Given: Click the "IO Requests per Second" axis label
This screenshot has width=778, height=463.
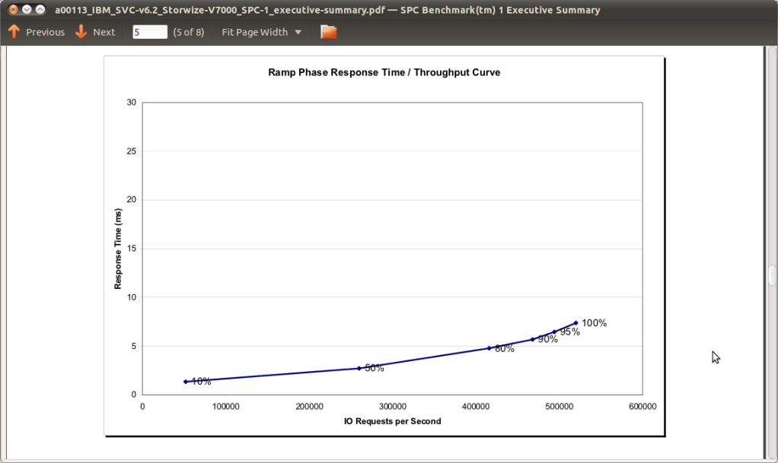Looking at the screenshot, I should (x=392, y=421).
